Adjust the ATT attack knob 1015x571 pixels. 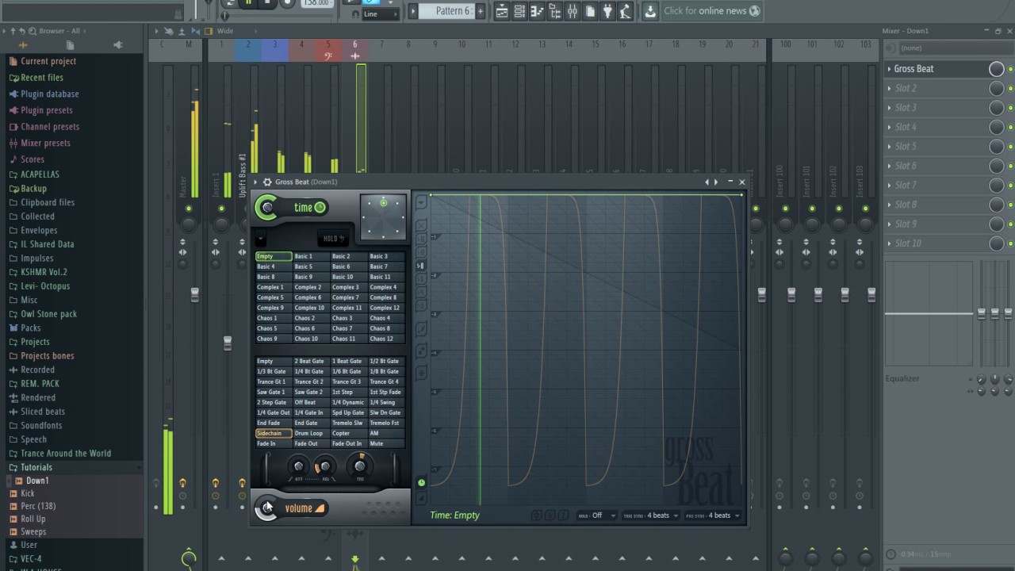click(x=299, y=467)
